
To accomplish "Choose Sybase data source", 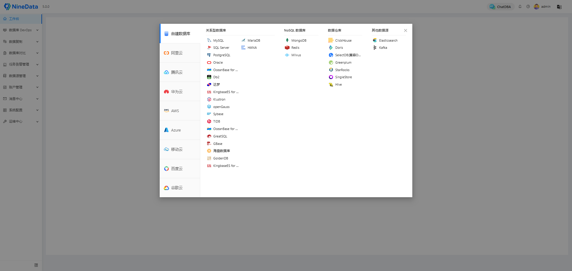I will pos(215,114).
